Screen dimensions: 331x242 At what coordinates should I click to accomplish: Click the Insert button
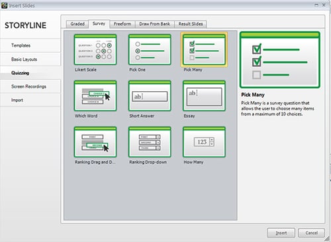(x=281, y=233)
